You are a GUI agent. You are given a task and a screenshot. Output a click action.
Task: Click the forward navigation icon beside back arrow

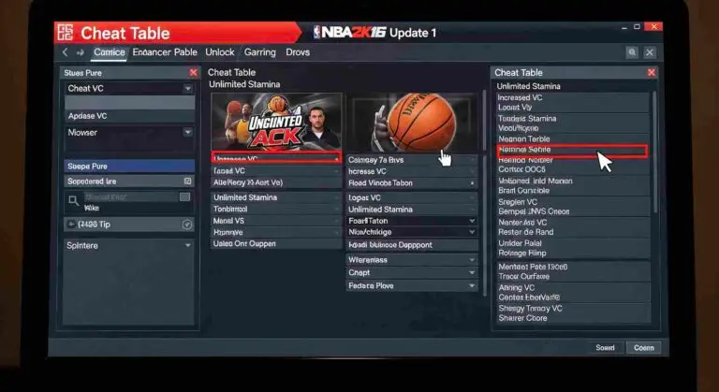click(x=81, y=52)
